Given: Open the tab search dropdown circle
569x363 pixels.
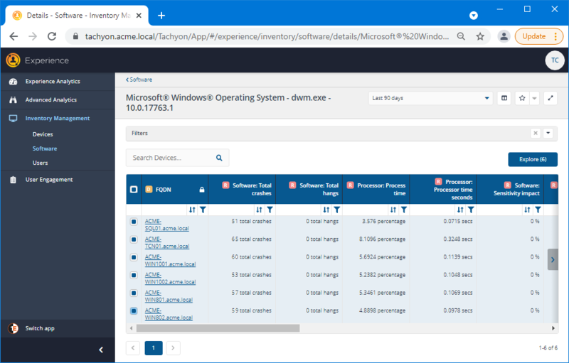Looking at the screenshot, I should 474,15.
